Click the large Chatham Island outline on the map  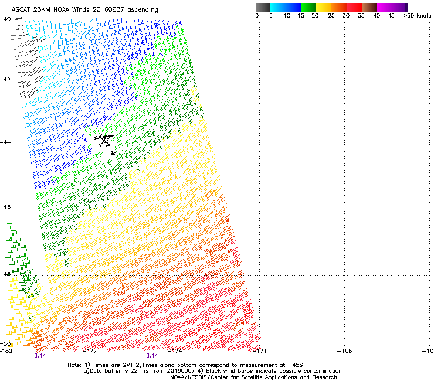104,141
